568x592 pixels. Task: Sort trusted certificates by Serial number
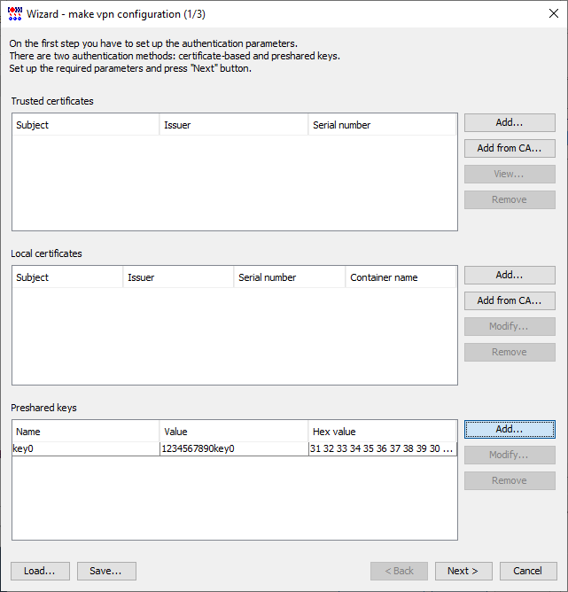[x=382, y=125]
